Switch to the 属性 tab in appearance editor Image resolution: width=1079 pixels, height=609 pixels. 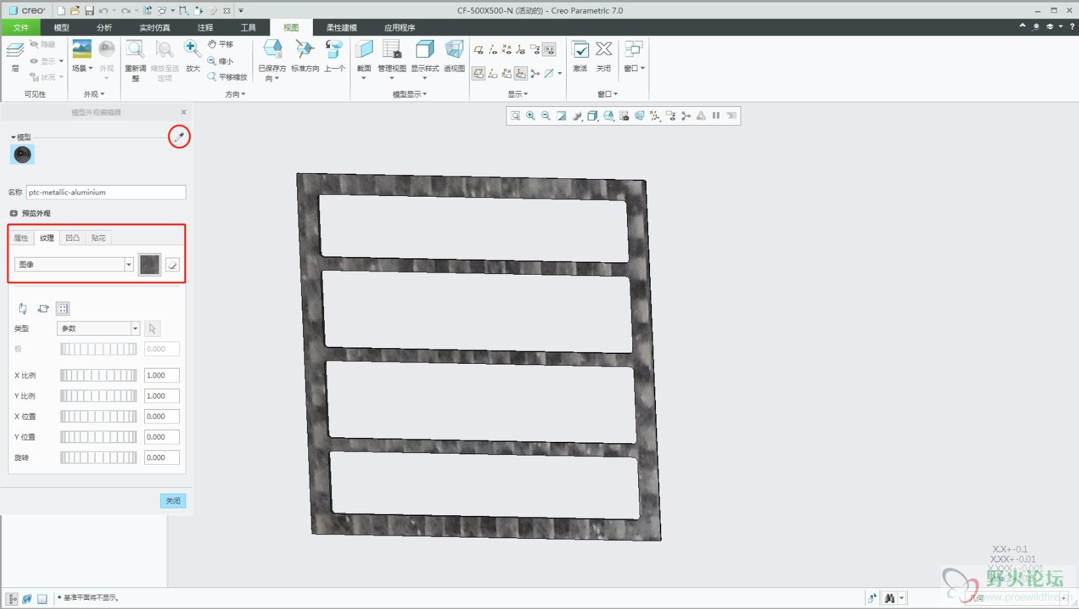21,238
